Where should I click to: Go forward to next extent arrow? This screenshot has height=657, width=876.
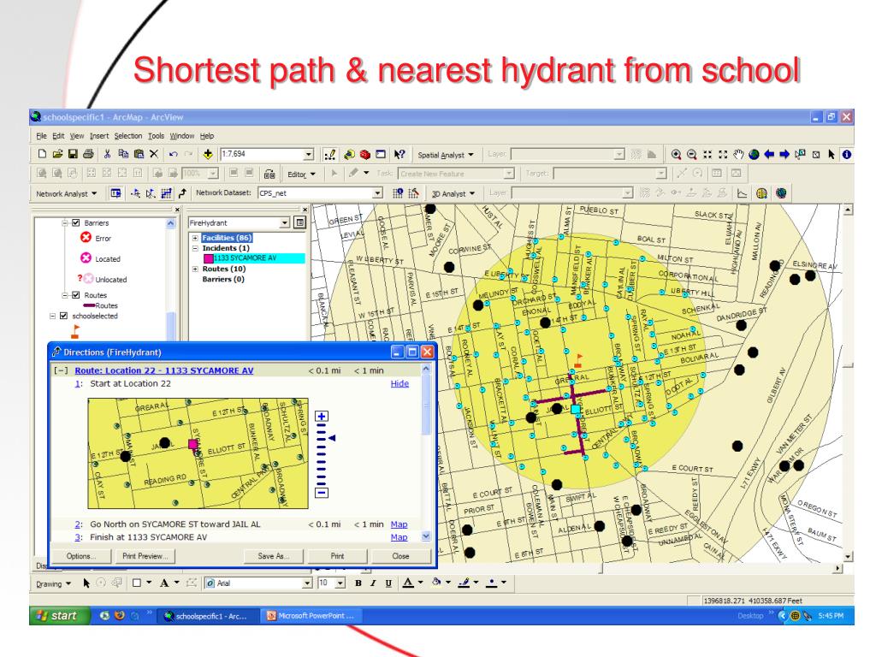point(784,154)
